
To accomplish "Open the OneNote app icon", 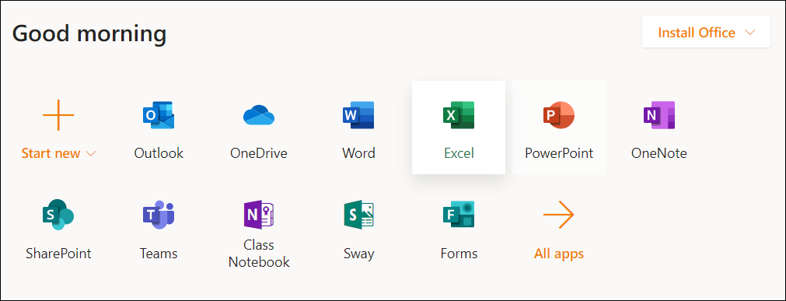I will pos(659,115).
